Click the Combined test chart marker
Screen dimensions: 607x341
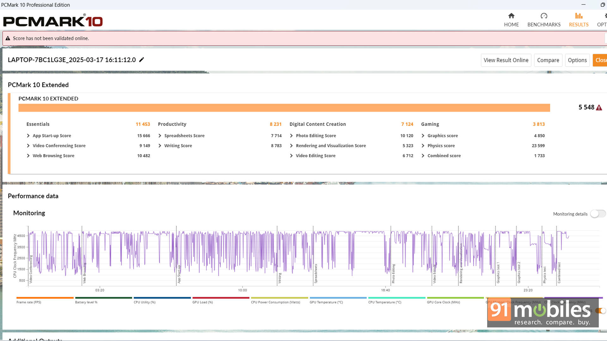coord(559,272)
